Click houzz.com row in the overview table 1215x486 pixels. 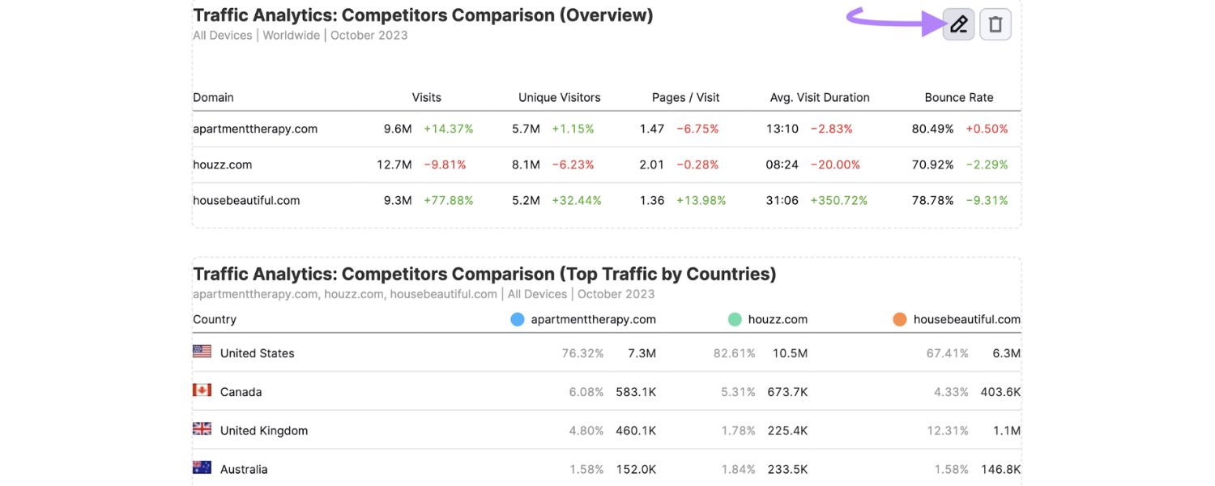223,164
